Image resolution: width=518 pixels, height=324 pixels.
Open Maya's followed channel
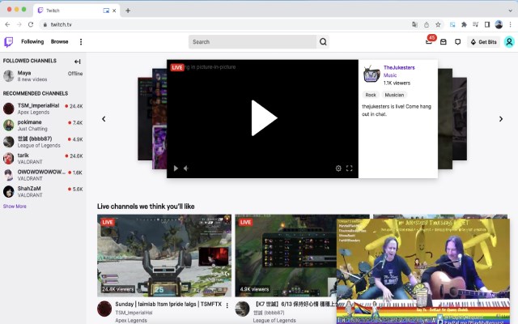pos(43,76)
